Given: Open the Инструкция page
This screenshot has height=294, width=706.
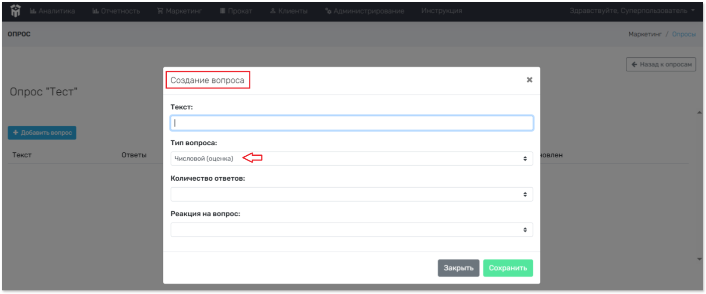Looking at the screenshot, I should point(441,11).
